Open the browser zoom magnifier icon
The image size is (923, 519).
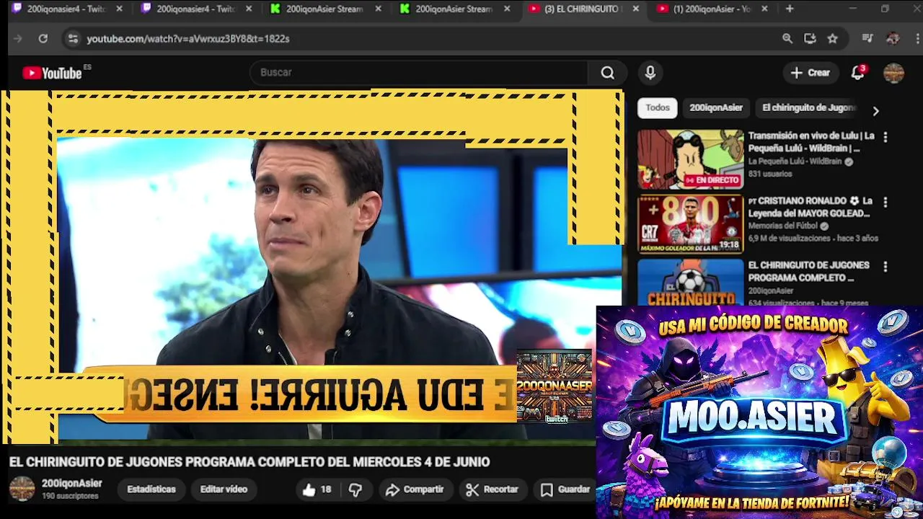[787, 39]
